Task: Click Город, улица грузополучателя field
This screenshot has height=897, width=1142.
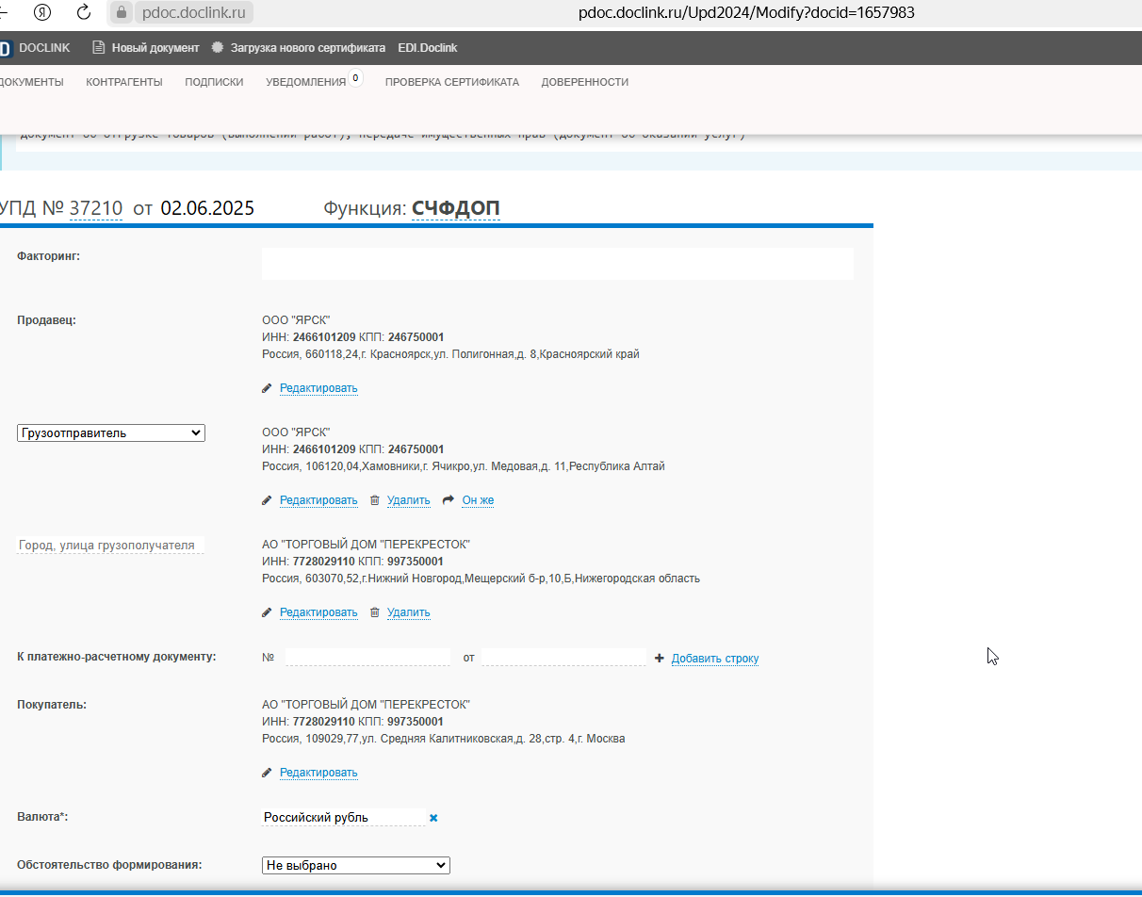Action: (110, 545)
